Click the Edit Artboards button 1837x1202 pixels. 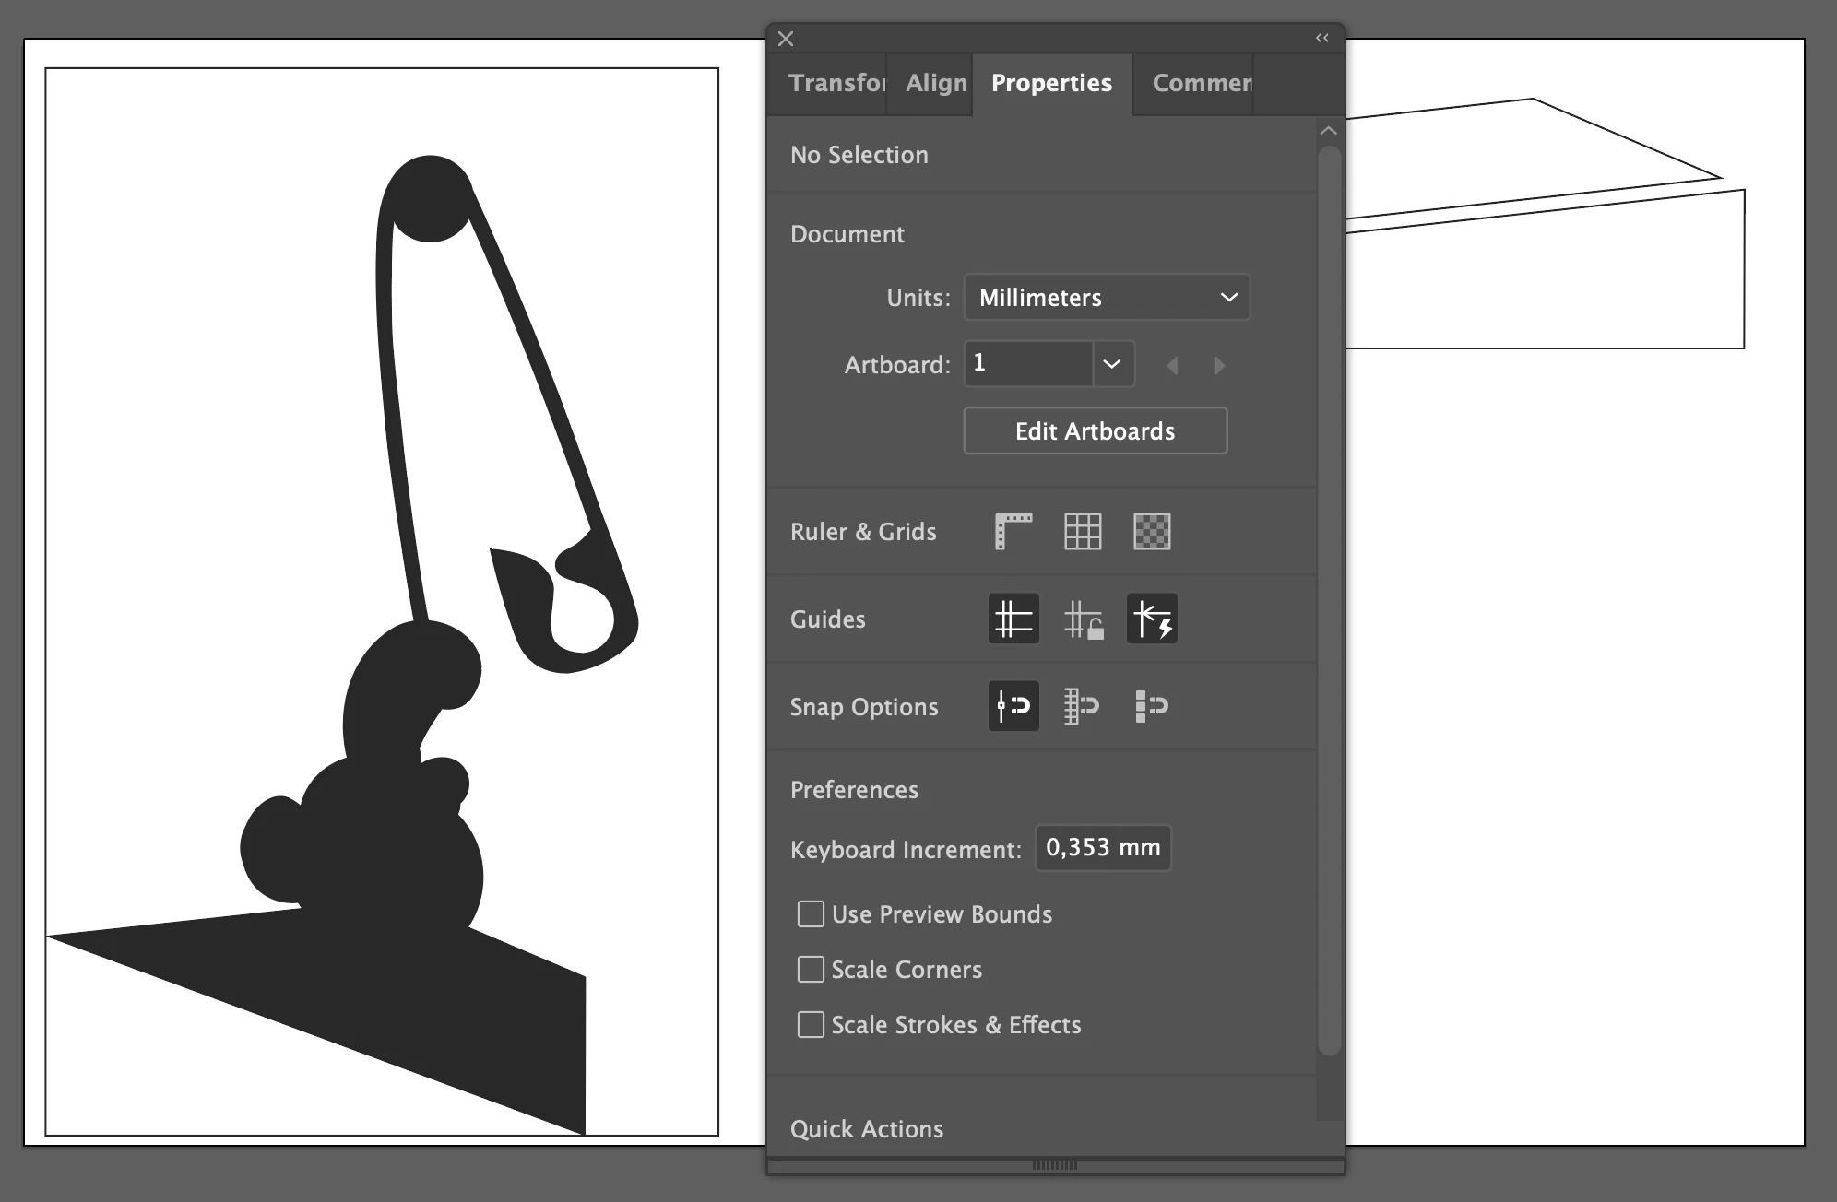point(1095,431)
